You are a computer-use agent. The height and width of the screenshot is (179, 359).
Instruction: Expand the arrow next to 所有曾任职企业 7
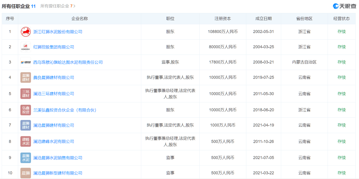pyautogui.click(x=74, y=6)
